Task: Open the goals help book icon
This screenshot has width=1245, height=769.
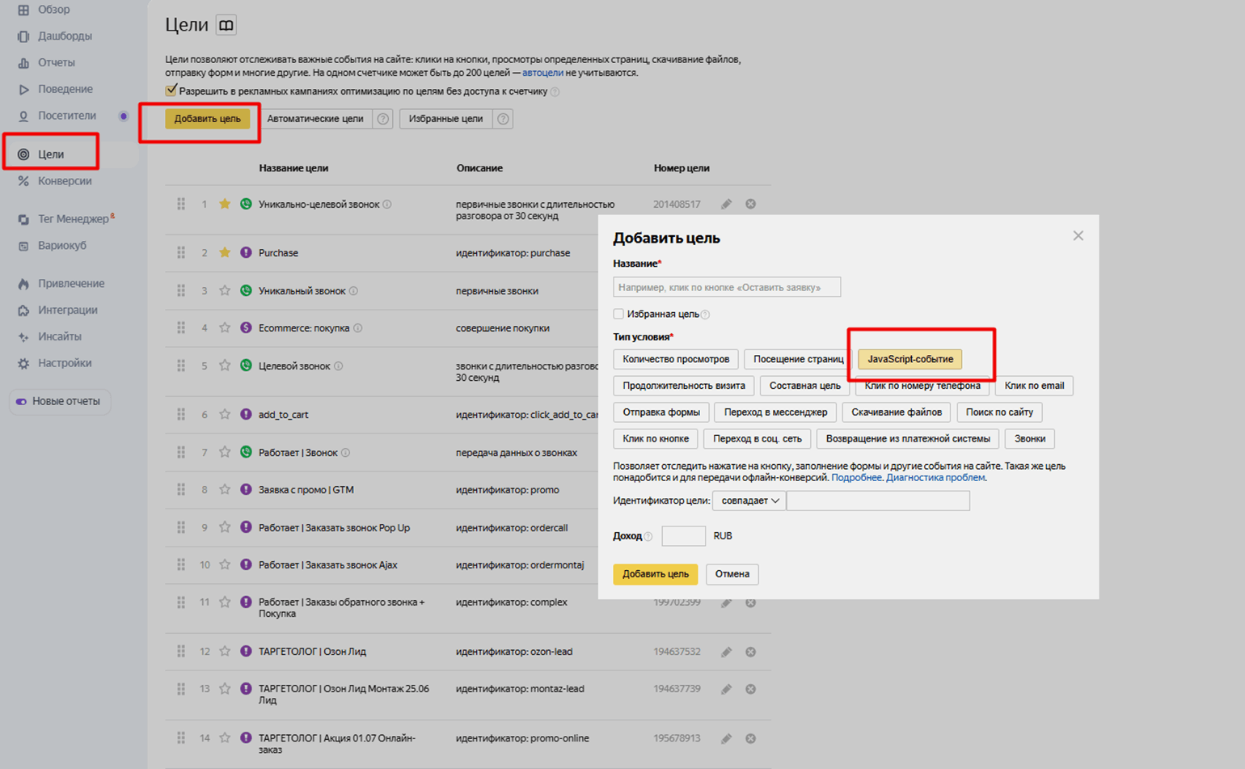Action: (x=226, y=26)
